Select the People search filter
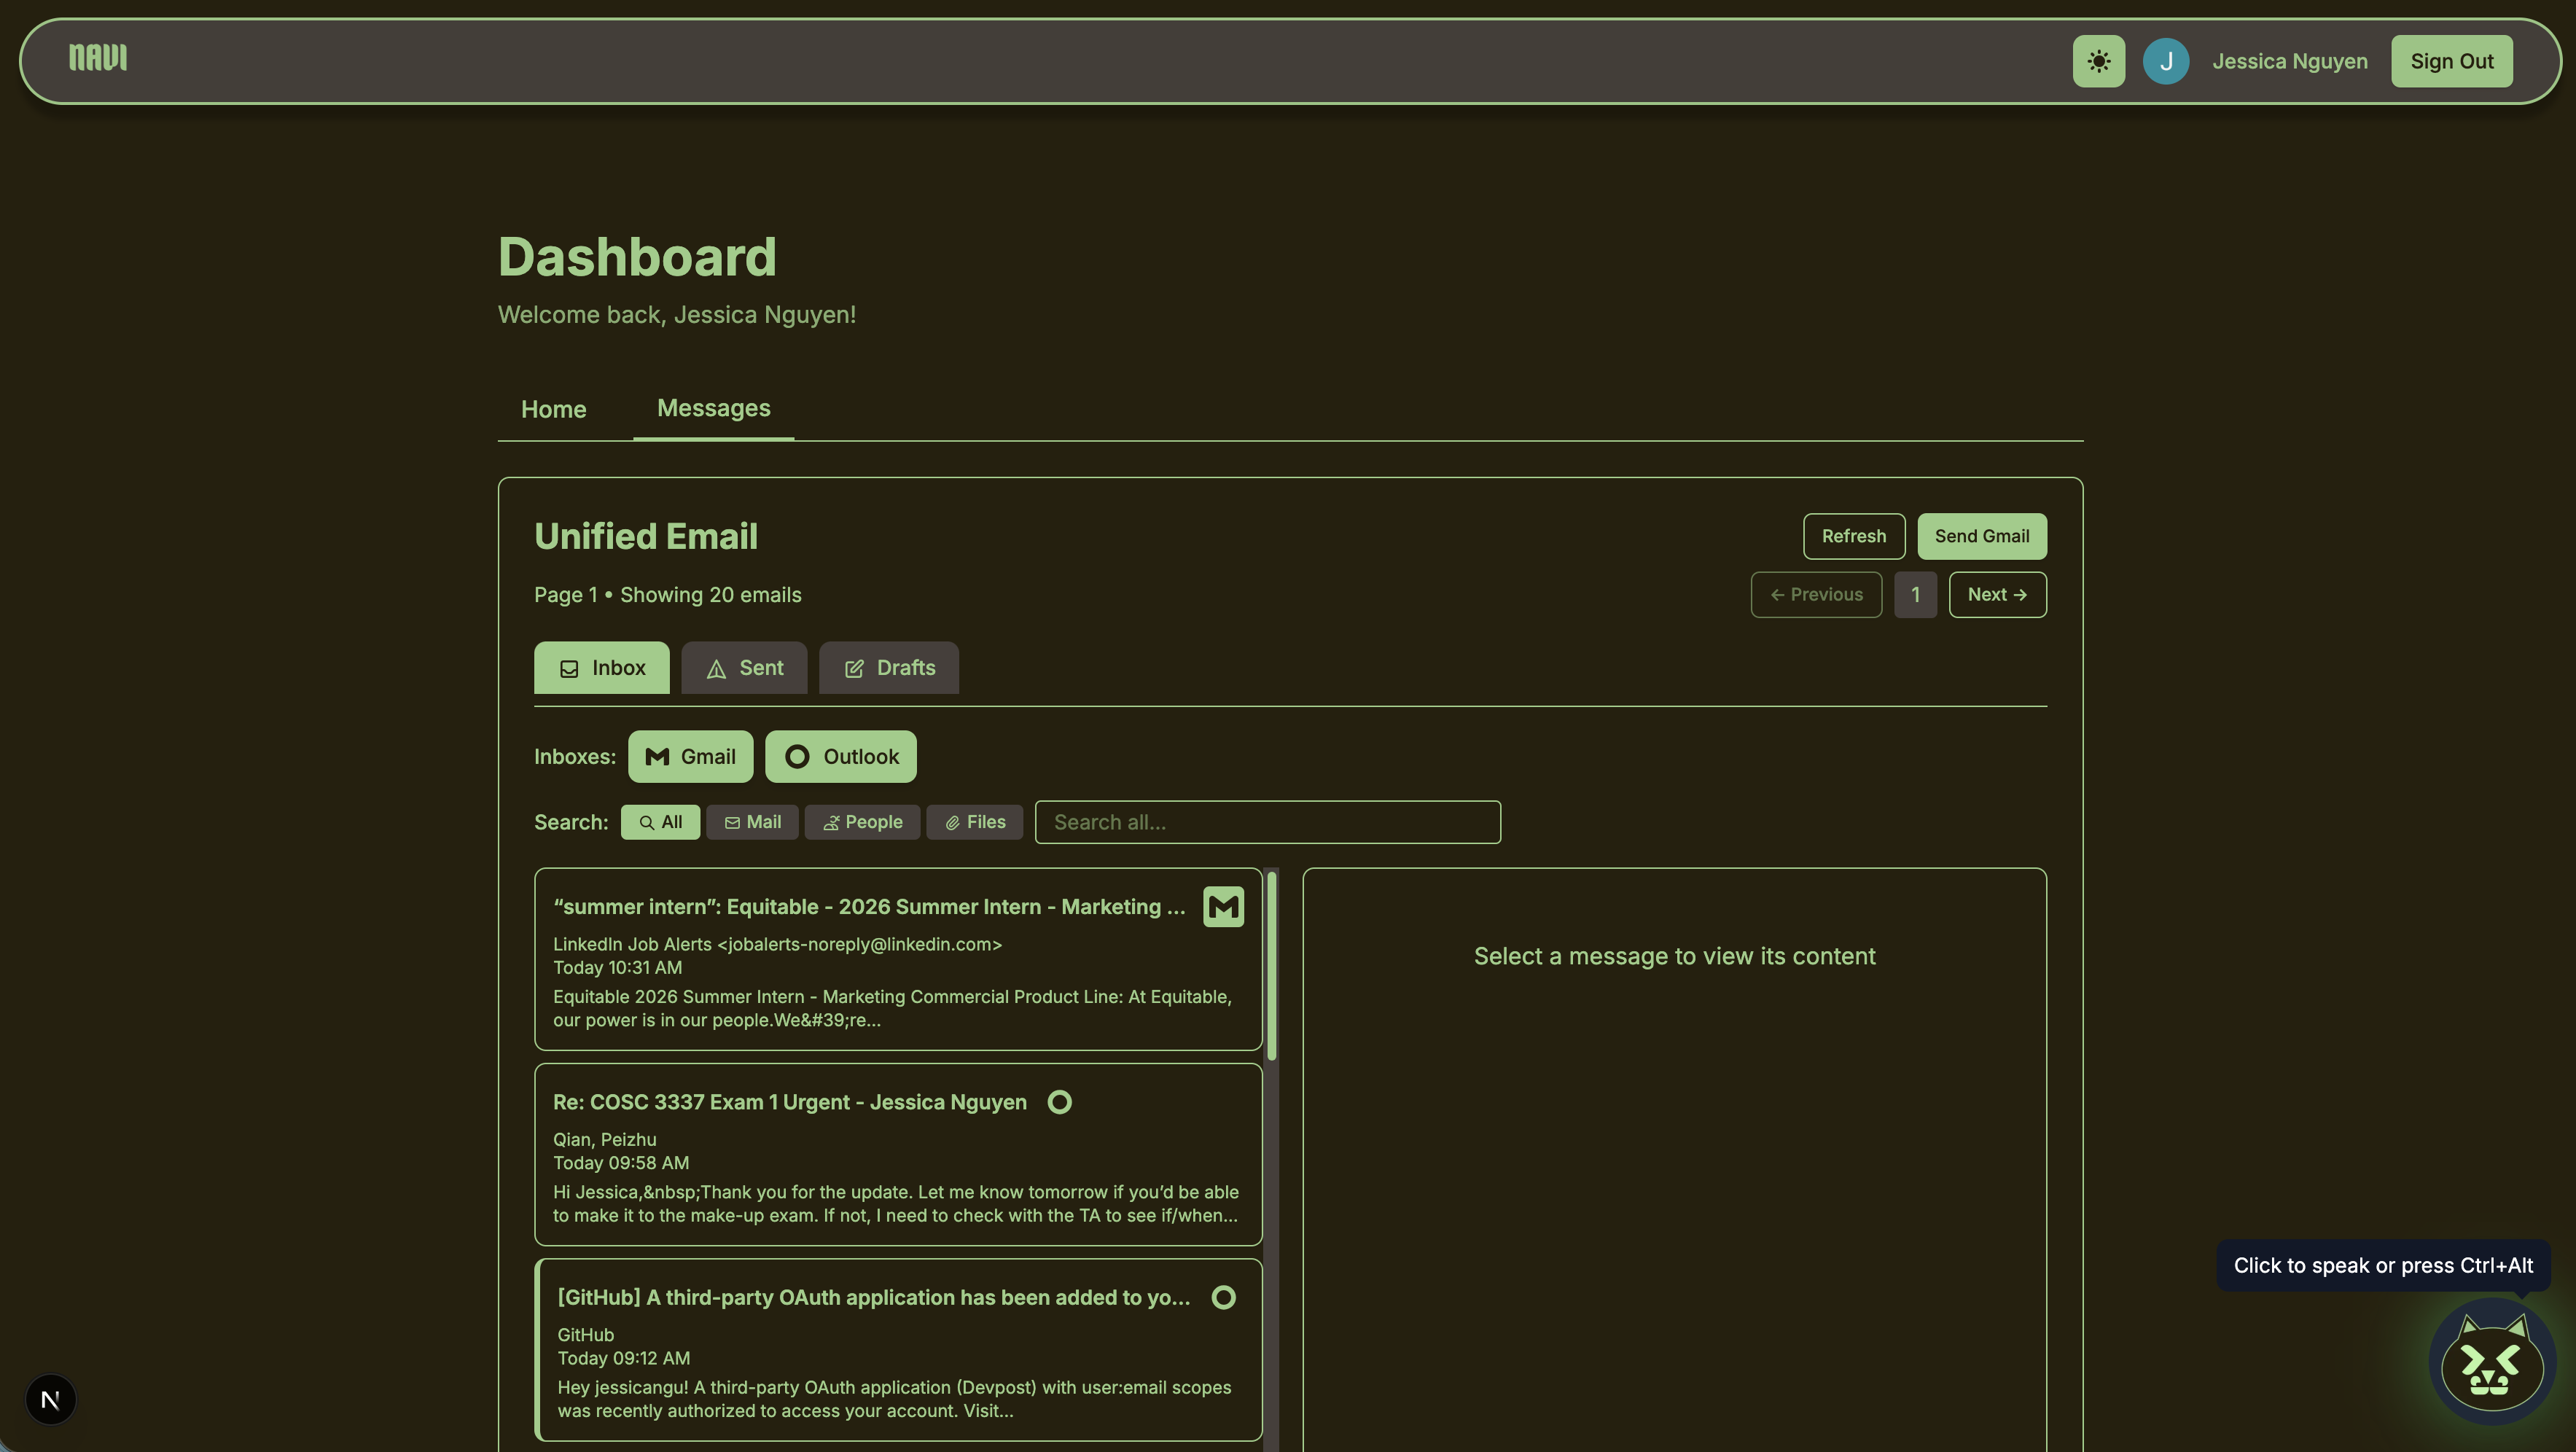 click(x=862, y=822)
